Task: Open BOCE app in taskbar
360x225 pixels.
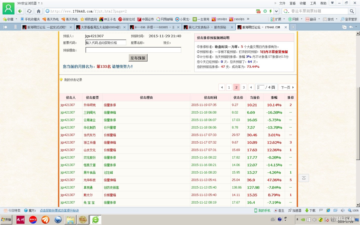Action: (x=33, y=220)
